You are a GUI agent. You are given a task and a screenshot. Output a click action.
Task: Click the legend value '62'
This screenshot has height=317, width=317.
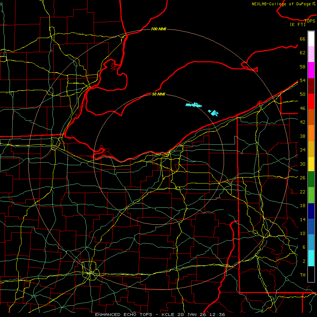point(303,53)
